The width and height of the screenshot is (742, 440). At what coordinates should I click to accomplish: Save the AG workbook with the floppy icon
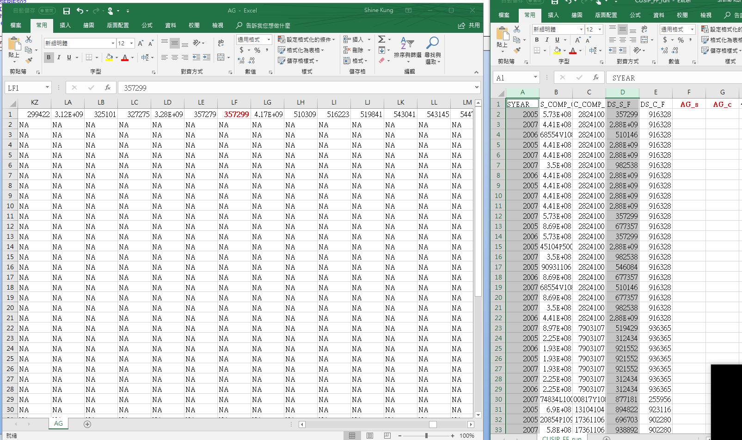point(66,11)
